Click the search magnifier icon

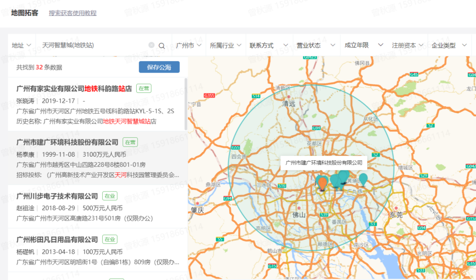161,45
